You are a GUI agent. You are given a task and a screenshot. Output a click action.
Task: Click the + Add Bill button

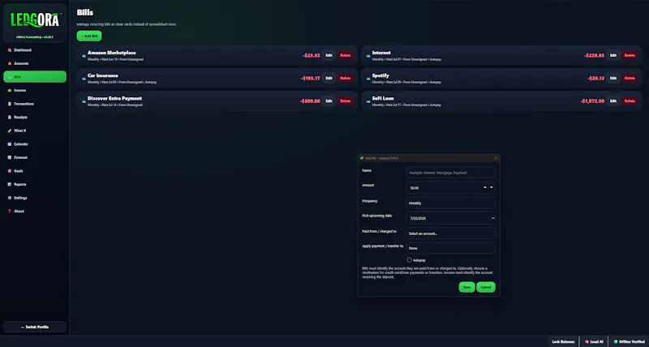[89, 36]
